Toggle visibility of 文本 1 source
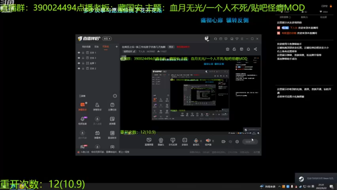This screenshot has height=190, width=337. click(79, 52)
